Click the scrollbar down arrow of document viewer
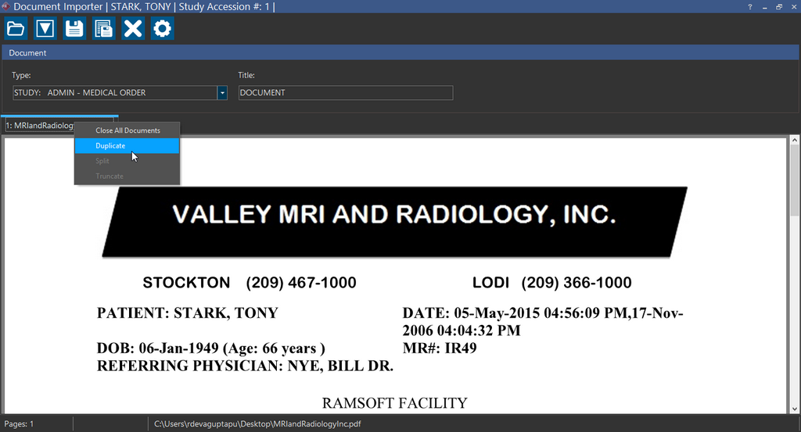Image resolution: width=801 pixels, height=432 pixels. tap(795, 408)
